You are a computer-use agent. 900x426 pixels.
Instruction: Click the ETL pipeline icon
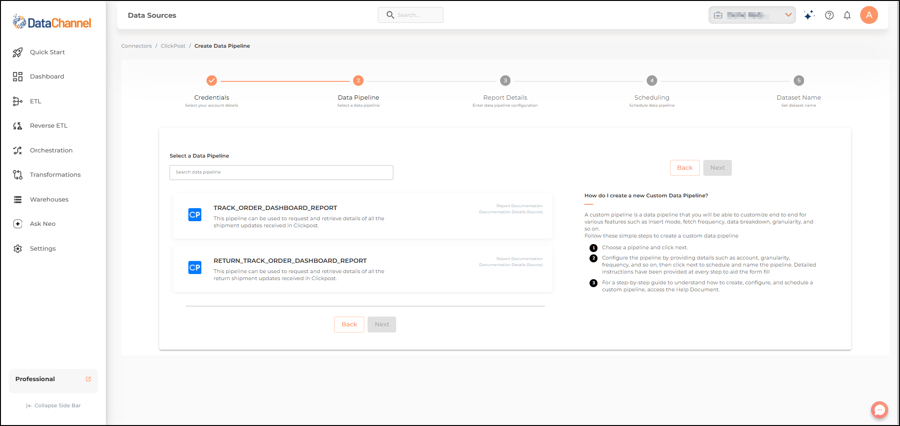pos(18,101)
